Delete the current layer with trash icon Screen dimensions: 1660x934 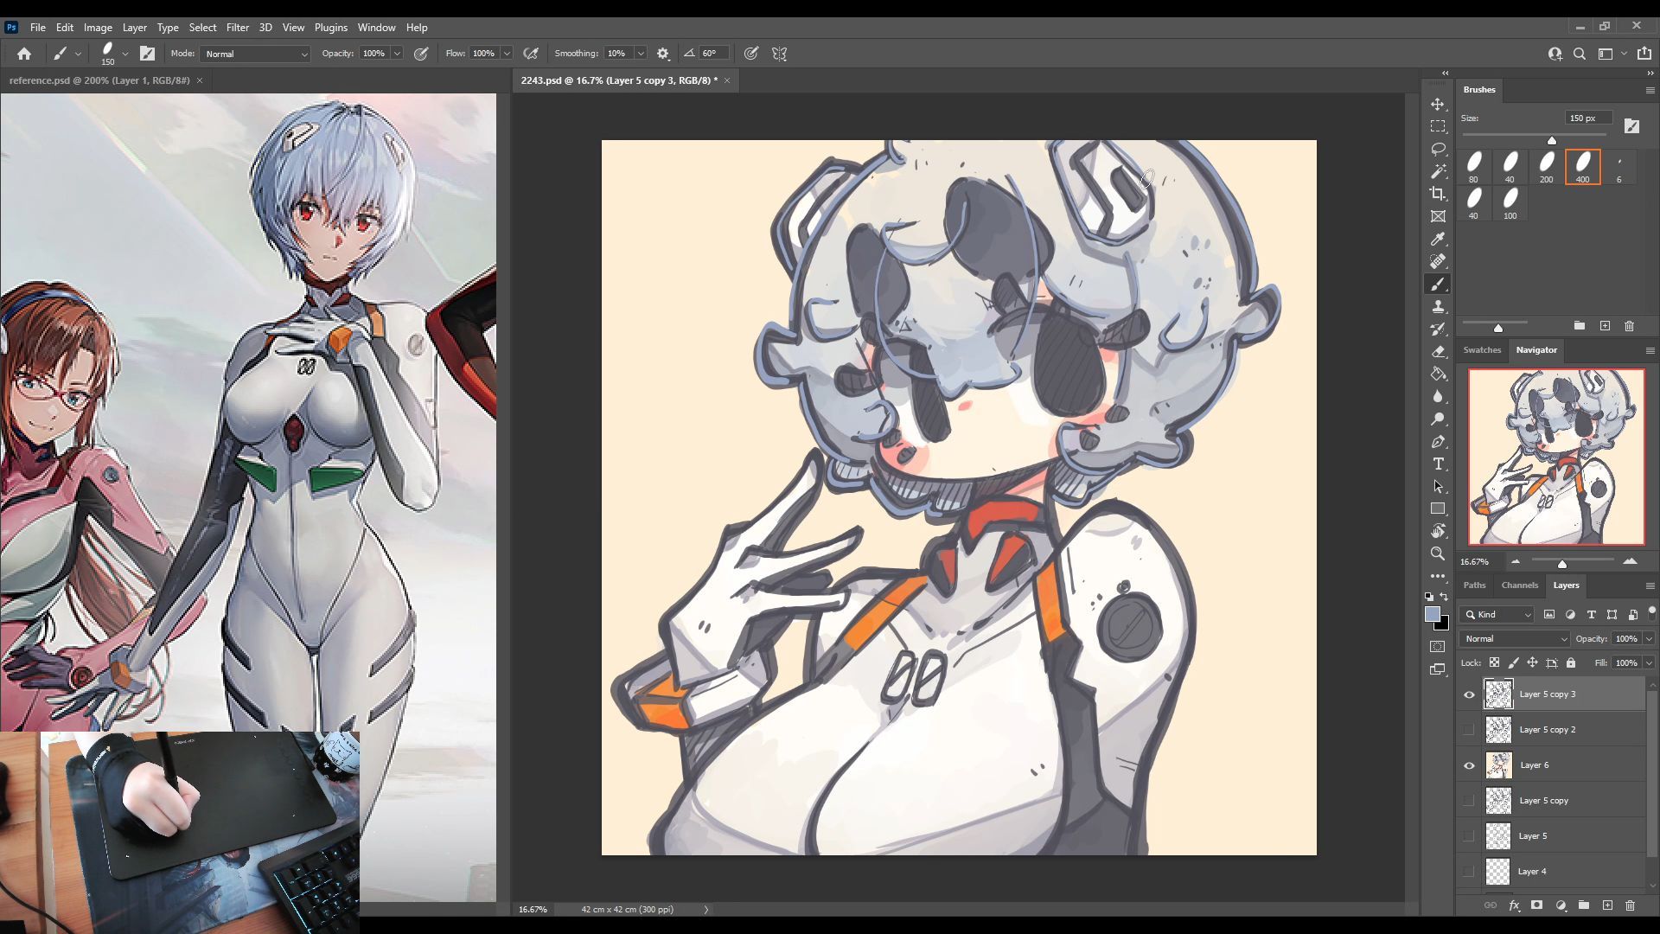1630,905
